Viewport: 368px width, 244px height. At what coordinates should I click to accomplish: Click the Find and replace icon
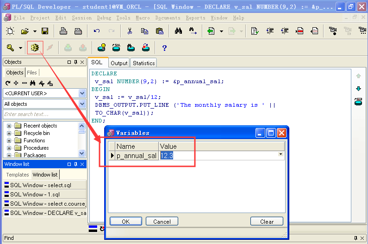(193, 31)
